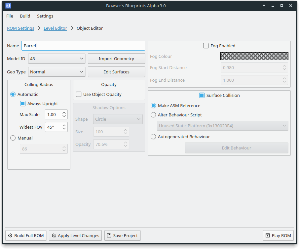Open the Build menu
The image size is (299, 249).
coord(25,16)
